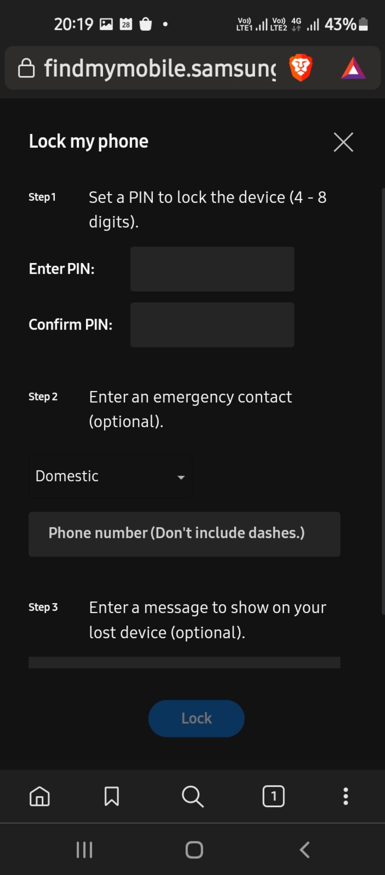
Task: Tap the search magnifier icon
Action: pyautogui.click(x=192, y=796)
